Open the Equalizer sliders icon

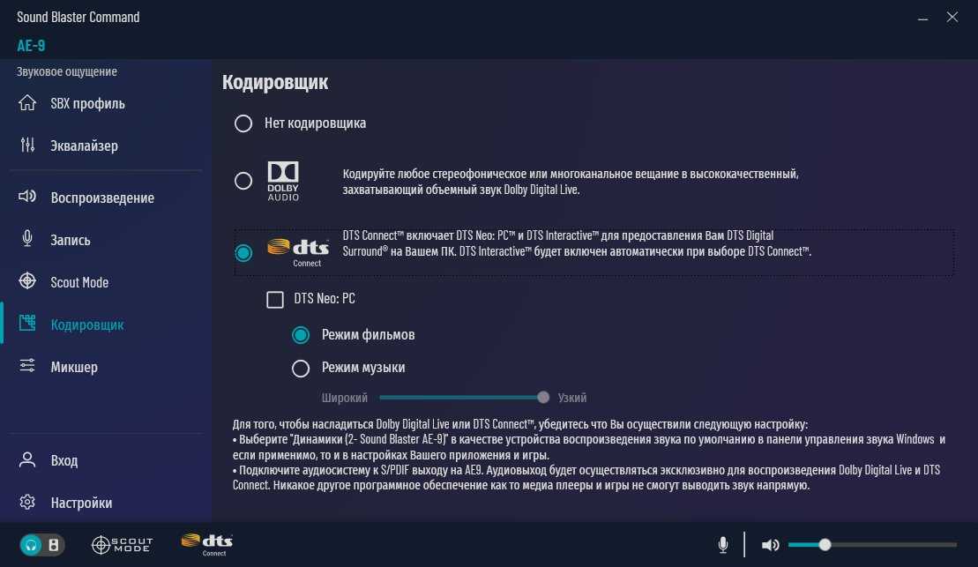point(27,145)
